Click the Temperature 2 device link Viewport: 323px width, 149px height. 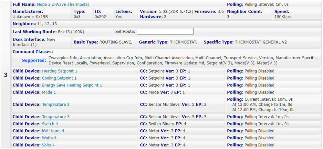coord(56,104)
